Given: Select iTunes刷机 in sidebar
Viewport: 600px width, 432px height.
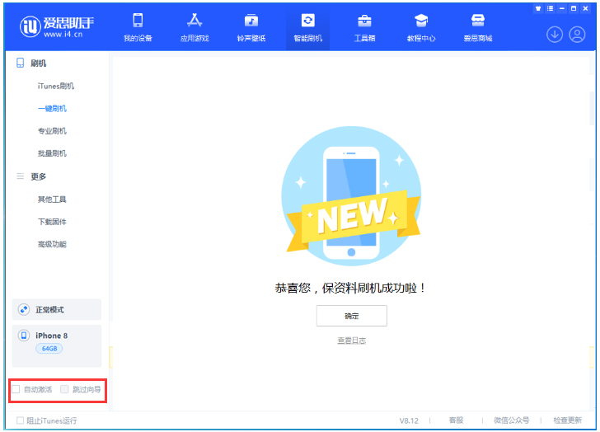Looking at the screenshot, I should [56, 86].
